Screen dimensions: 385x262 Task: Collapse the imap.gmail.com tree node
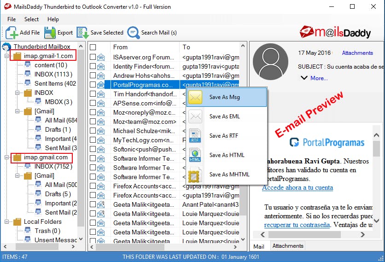[6, 157]
